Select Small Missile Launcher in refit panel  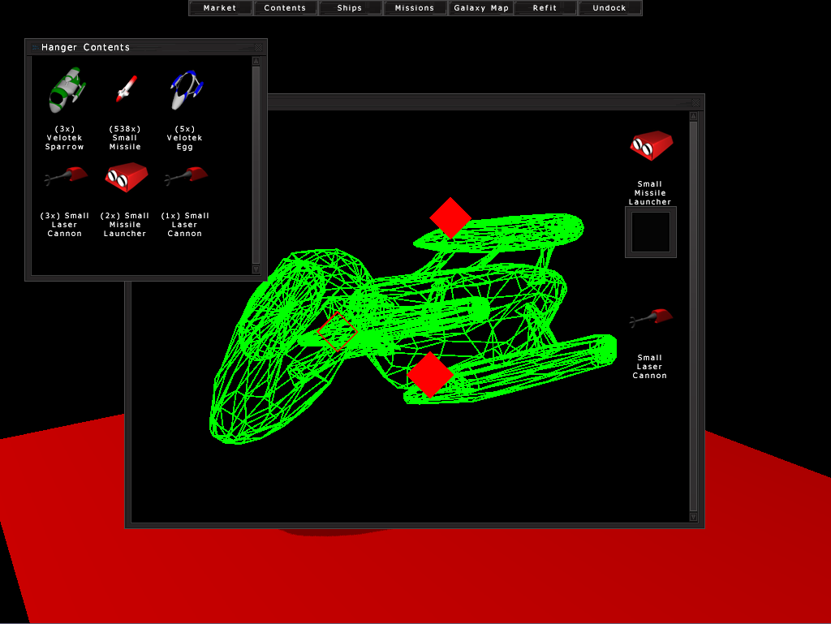pos(651,146)
